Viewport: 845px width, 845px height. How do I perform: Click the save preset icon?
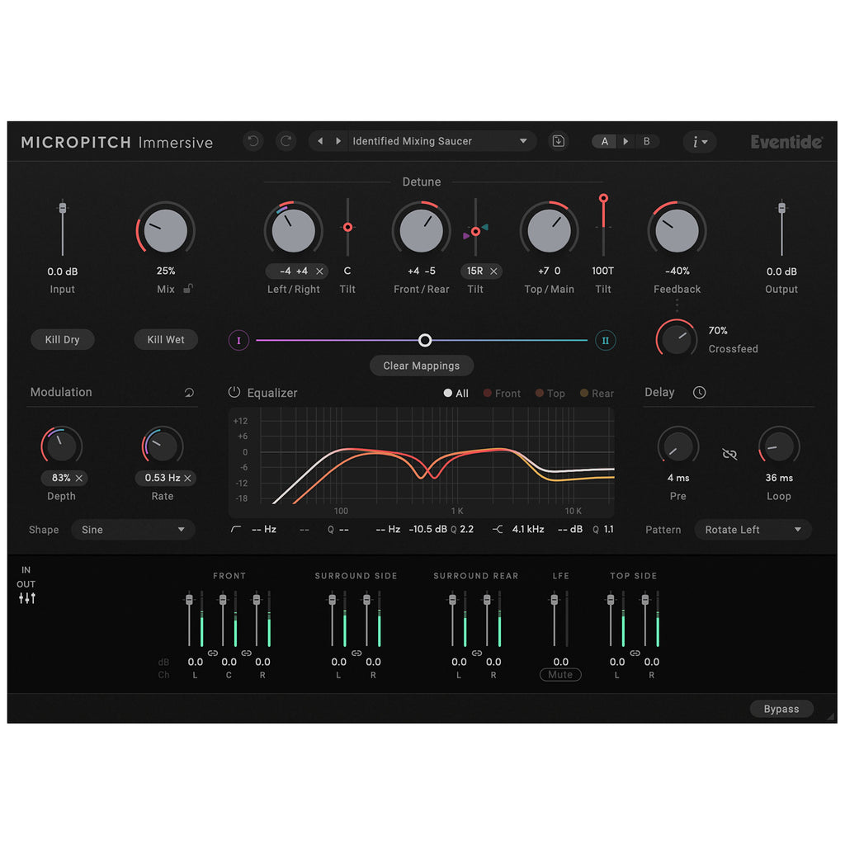click(559, 141)
